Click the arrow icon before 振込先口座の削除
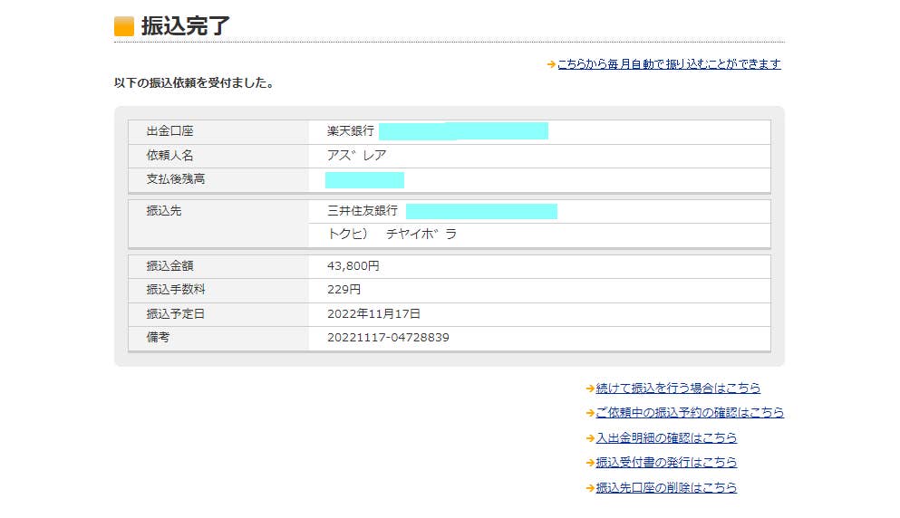The image size is (900, 518). [x=590, y=488]
